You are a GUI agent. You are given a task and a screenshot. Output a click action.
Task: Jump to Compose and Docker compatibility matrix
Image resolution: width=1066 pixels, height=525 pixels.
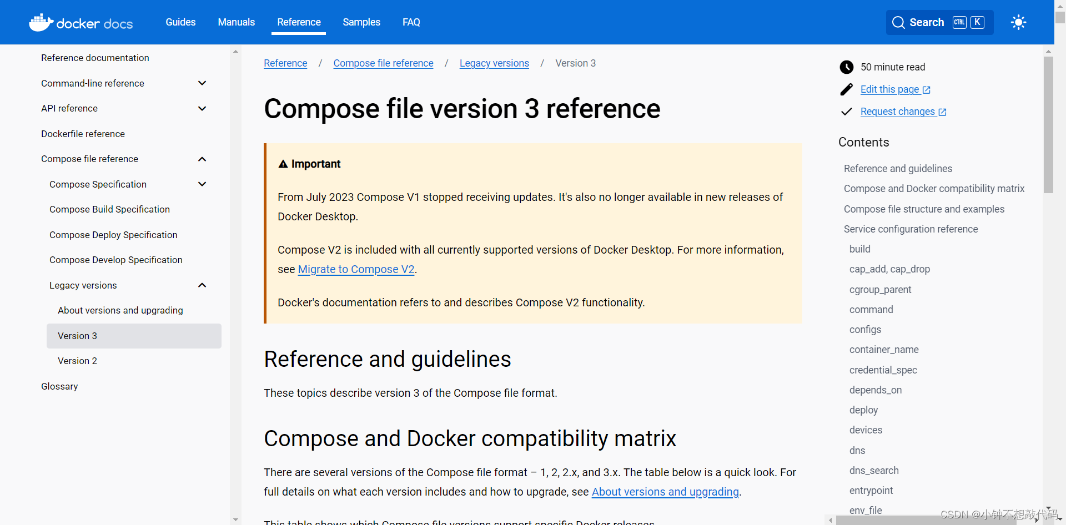coord(934,189)
